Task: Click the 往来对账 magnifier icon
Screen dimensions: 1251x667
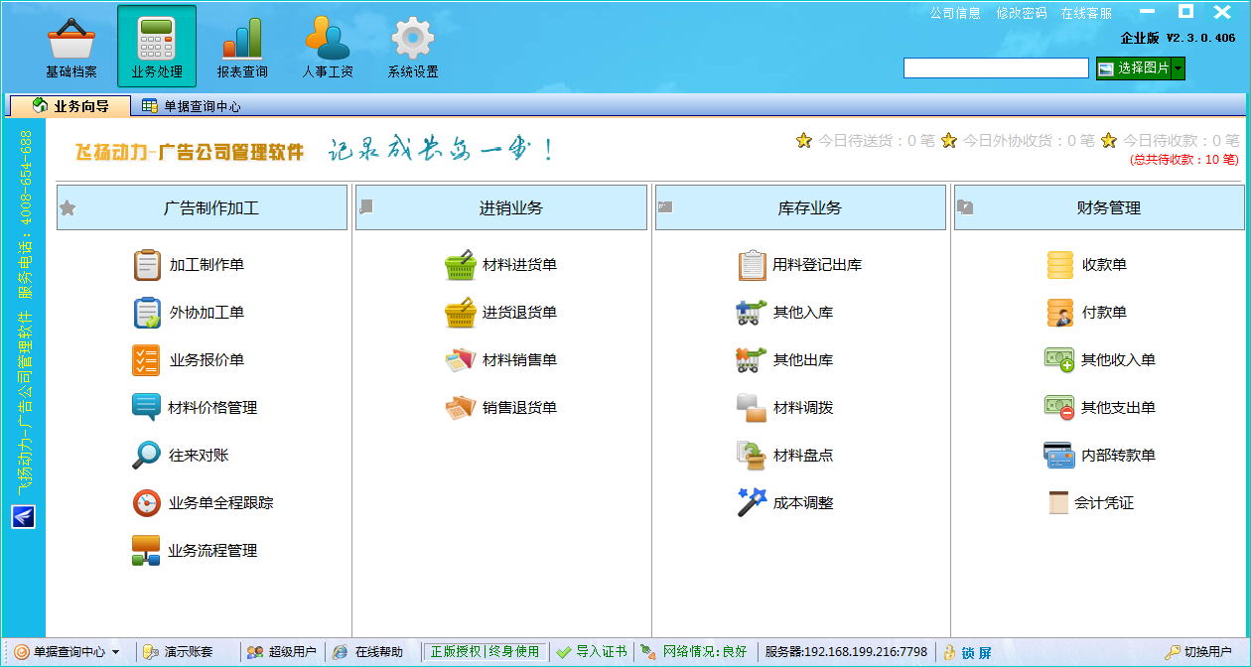Action: coord(146,456)
